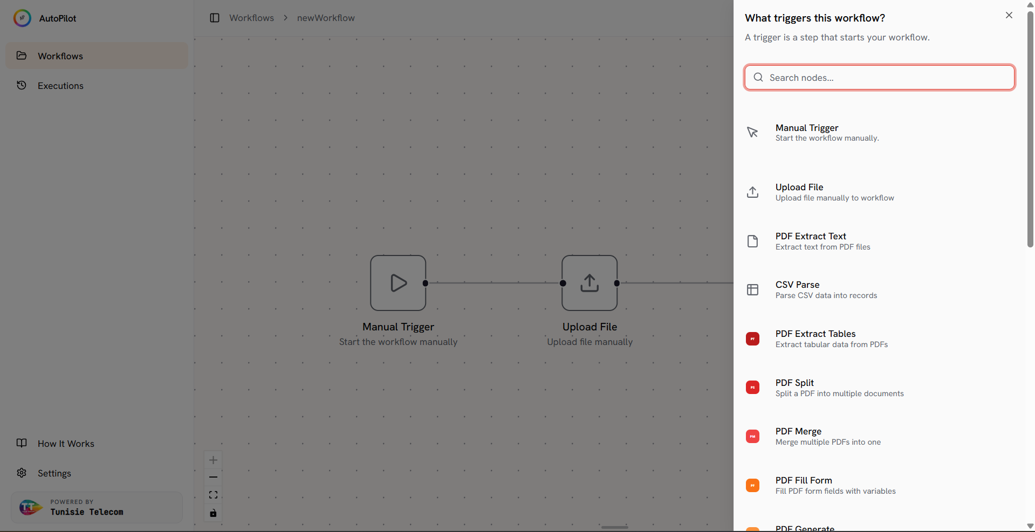Select the Upload File node on the canvas
Viewport: 1035px width, 532px height.
click(x=590, y=283)
